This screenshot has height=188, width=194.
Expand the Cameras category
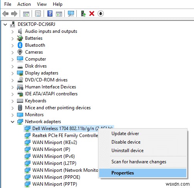coord(12,53)
